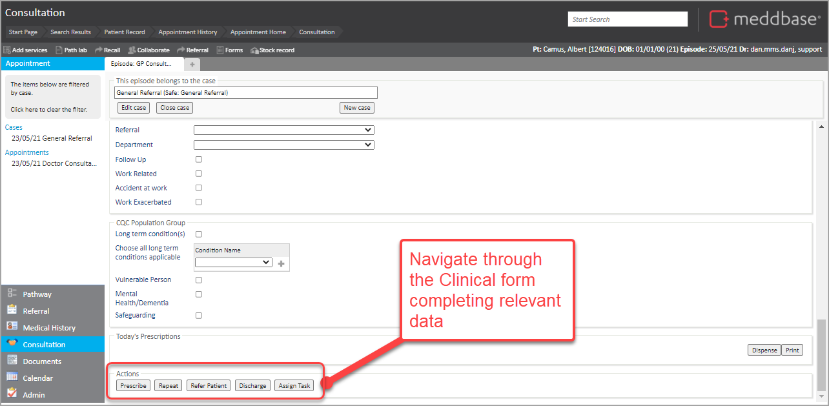The width and height of the screenshot is (829, 406).
Task: Open Path lab from the toolbar
Action: tap(59, 50)
